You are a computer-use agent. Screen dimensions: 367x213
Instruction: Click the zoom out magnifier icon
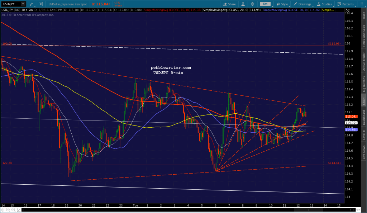(x=13, y=210)
